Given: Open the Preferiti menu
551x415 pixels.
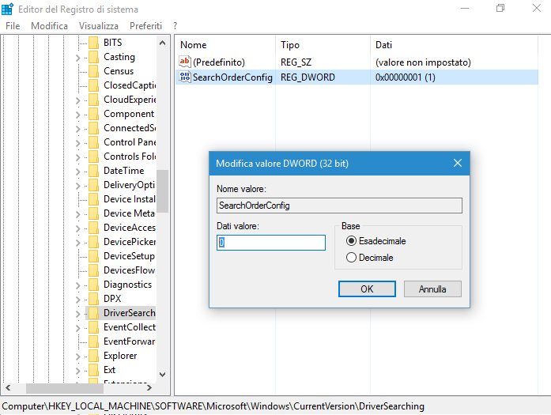Looking at the screenshot, I should coord(145,26).
